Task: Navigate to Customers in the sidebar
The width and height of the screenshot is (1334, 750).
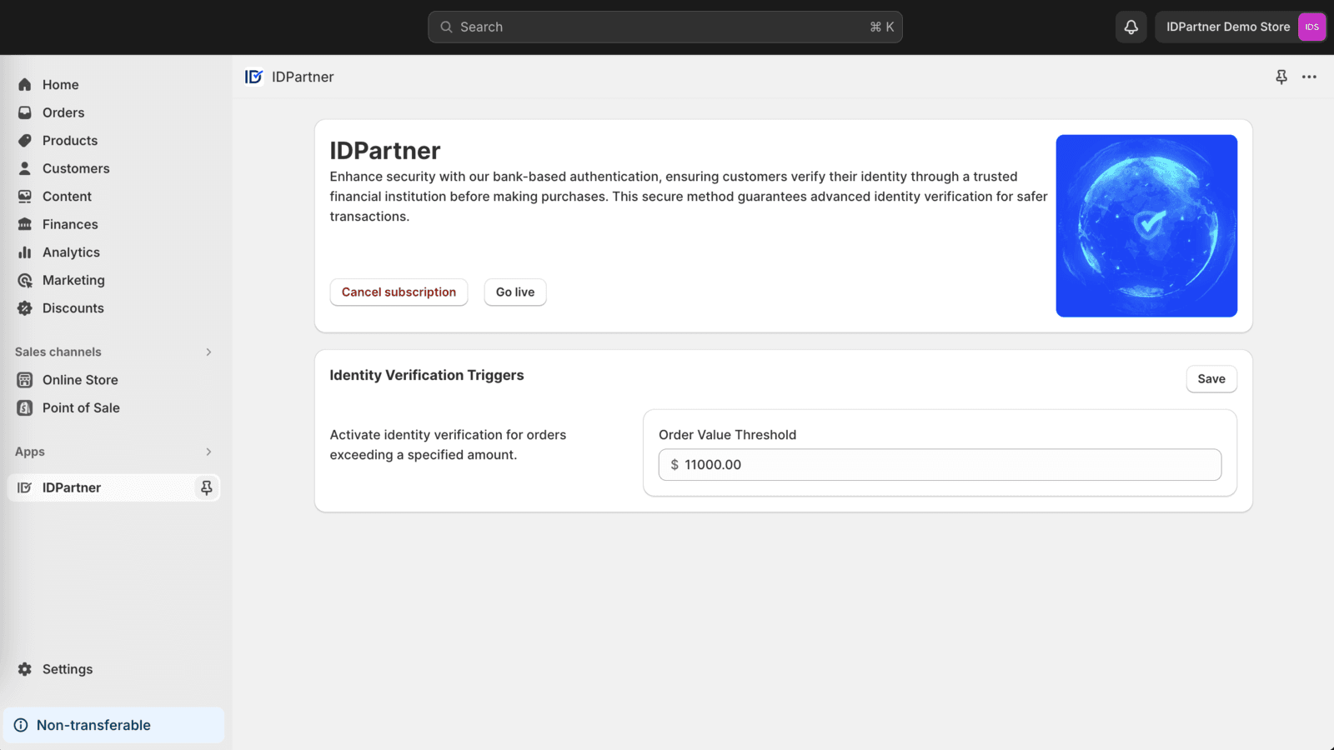Action: pyautogui.click(x=76, y=168)
